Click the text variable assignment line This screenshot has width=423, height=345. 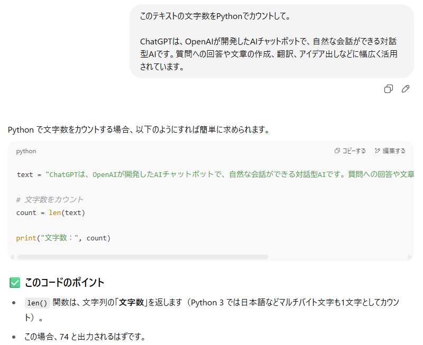[x=215, y=175]
